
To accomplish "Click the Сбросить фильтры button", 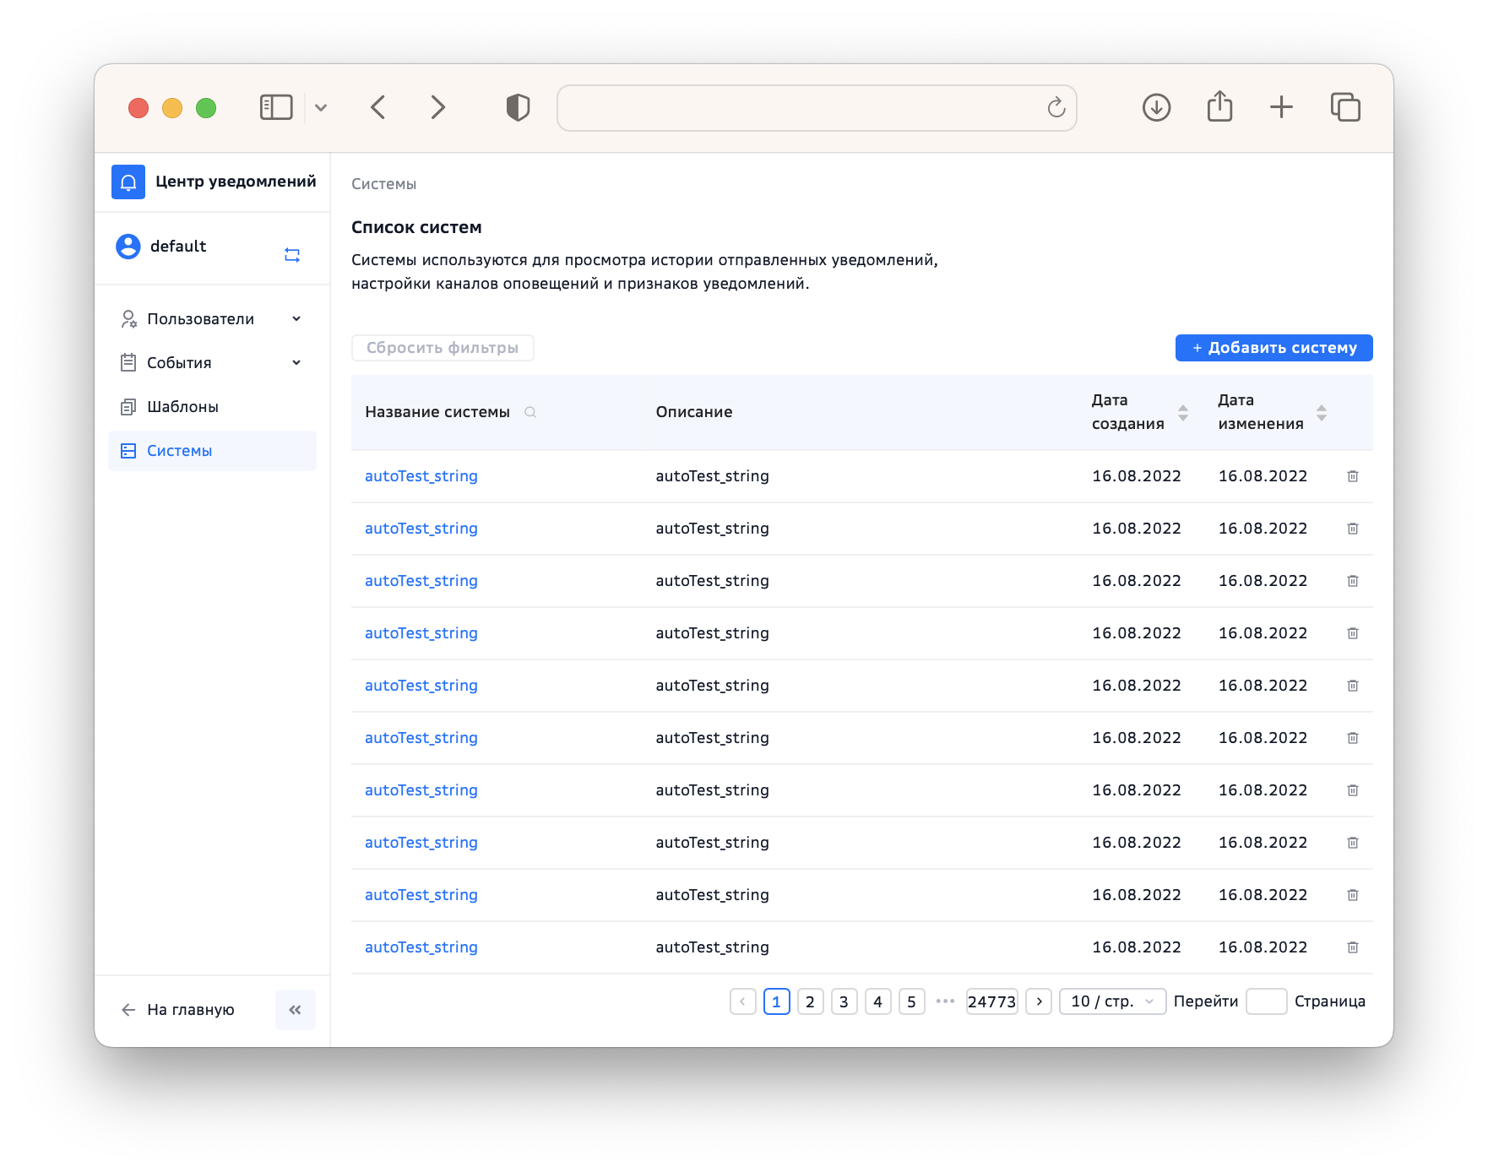I will [443, 348].
